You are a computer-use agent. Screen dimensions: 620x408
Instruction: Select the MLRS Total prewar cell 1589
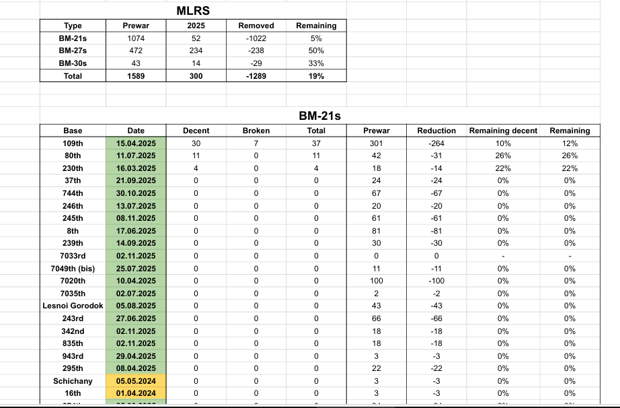tap(136, 76)
